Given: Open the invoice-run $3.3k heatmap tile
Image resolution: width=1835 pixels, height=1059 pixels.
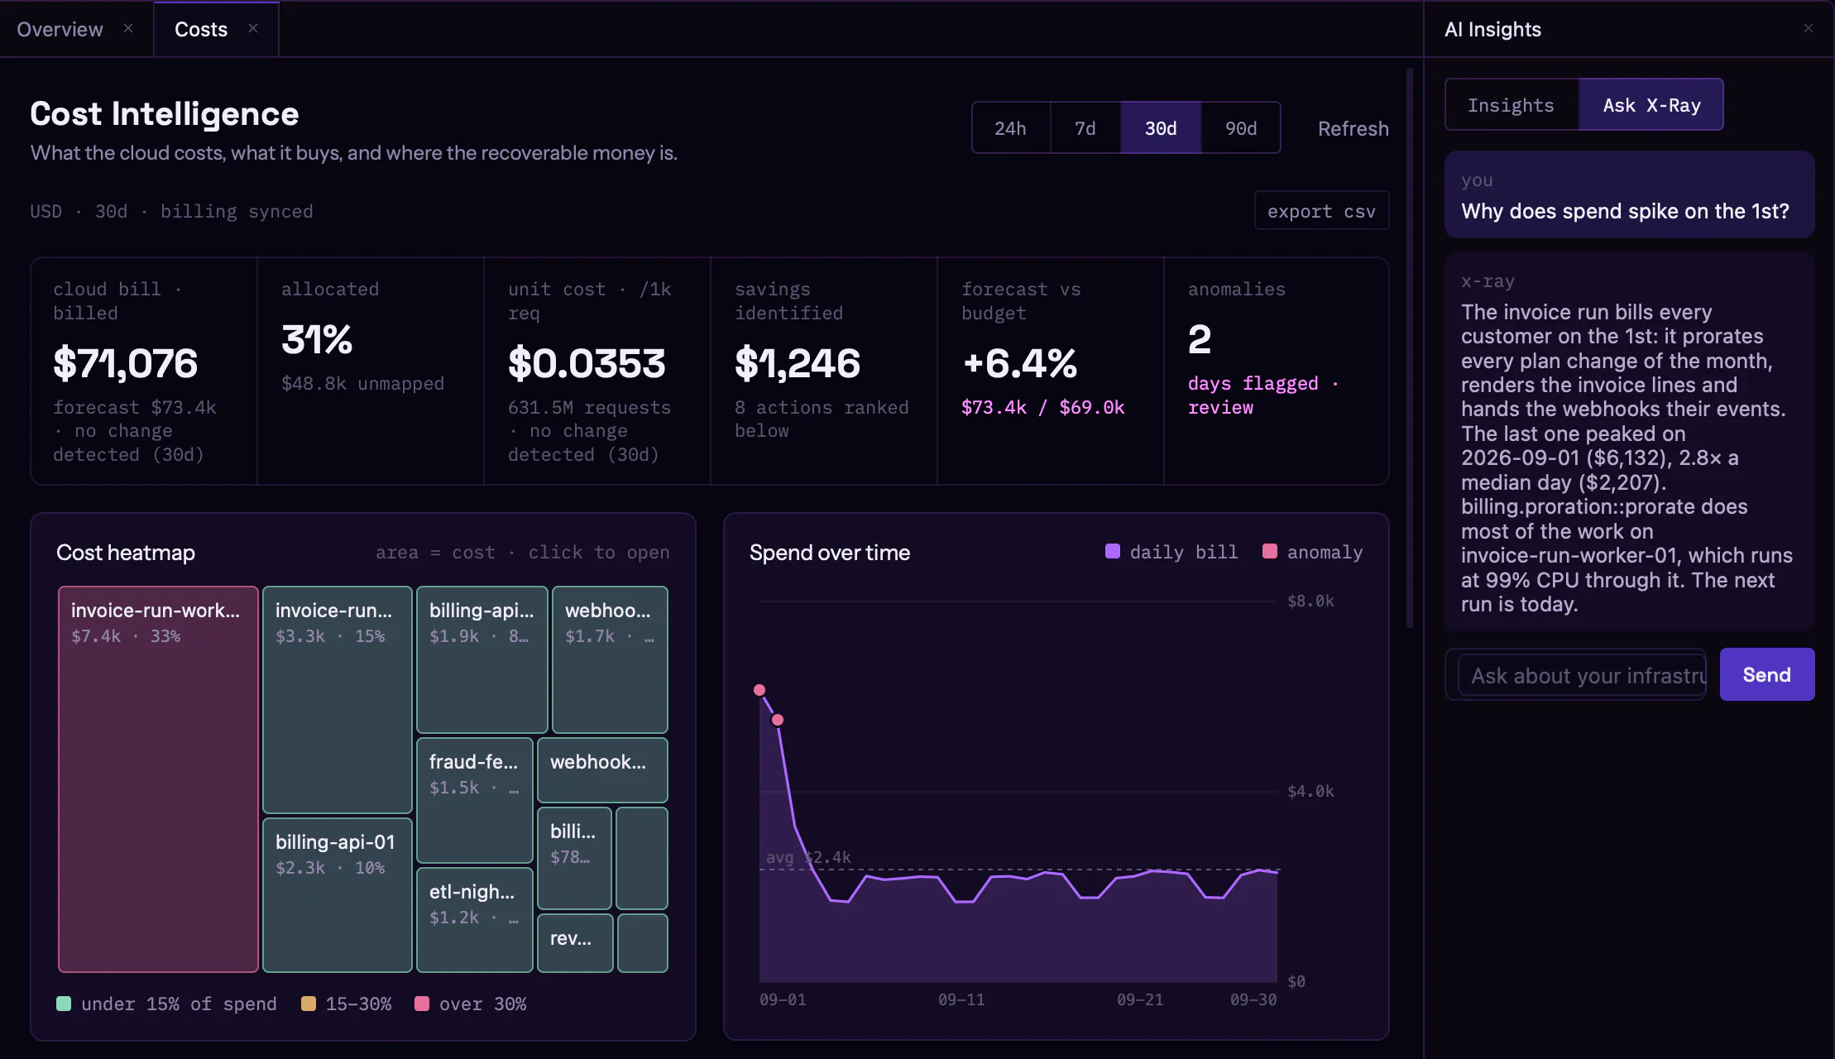Looking at the screenshot, I should pyautogui.click(x=338, y=700).
